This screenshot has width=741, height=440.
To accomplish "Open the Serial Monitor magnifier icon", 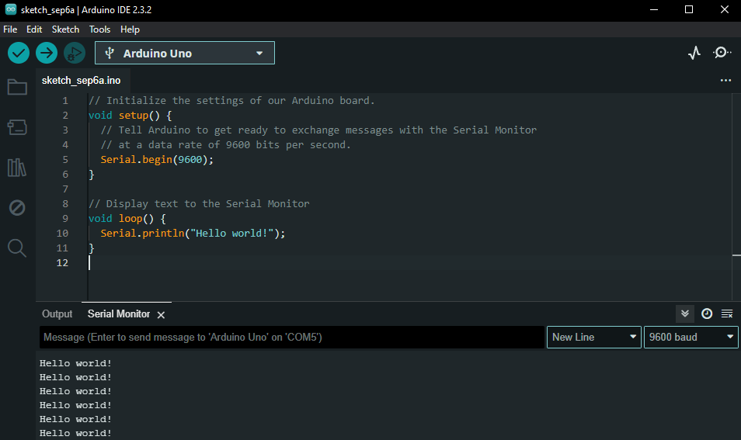I will pos(722,53).
